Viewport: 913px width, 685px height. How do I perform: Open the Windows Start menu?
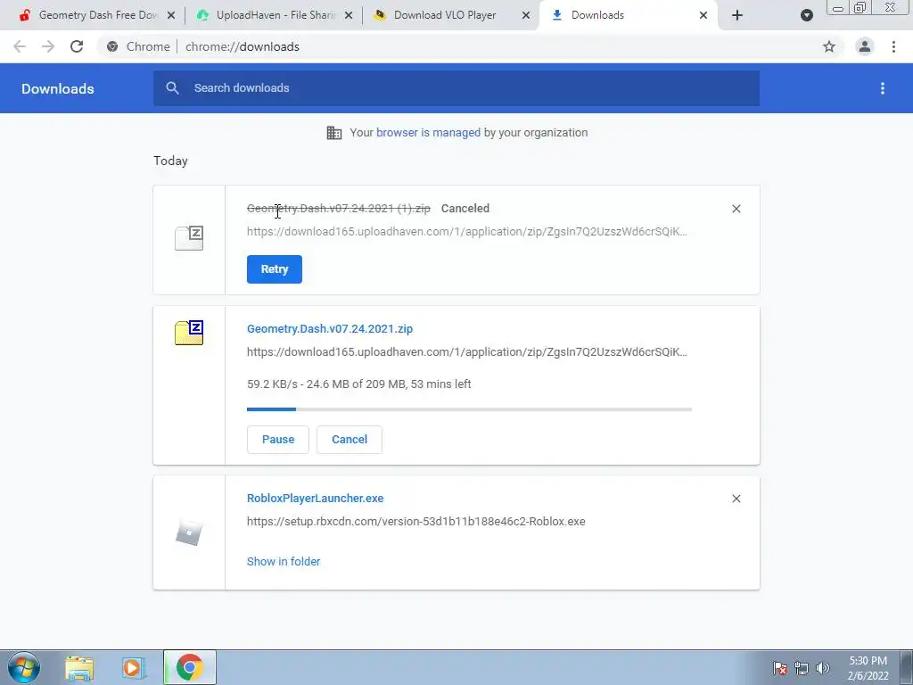click(x=24, y=667)
